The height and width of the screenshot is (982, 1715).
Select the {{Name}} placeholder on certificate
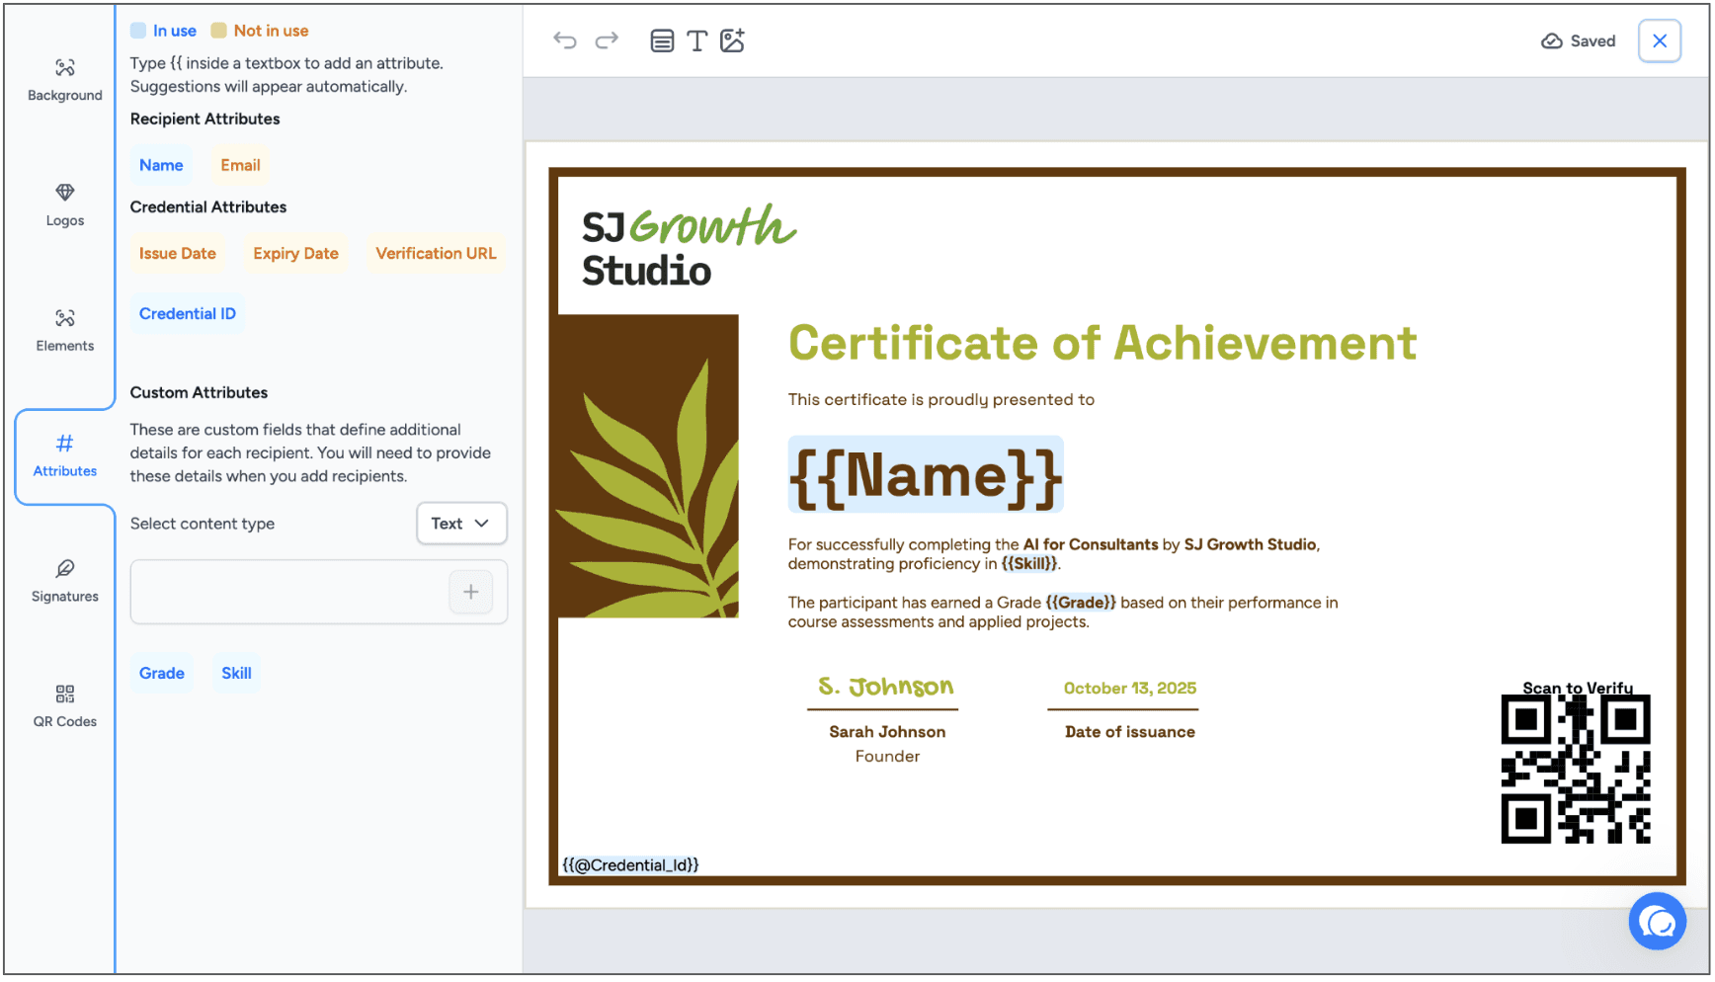point(926,475)
